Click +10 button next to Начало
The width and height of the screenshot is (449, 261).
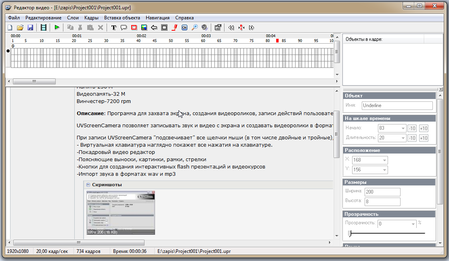tap(424, 128)
